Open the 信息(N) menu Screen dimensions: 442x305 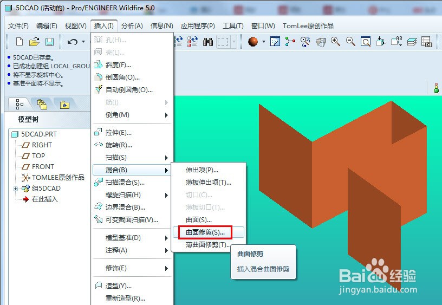click(162, 26)
